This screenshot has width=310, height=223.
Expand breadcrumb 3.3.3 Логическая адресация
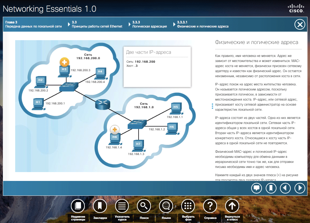coord(149,24)
